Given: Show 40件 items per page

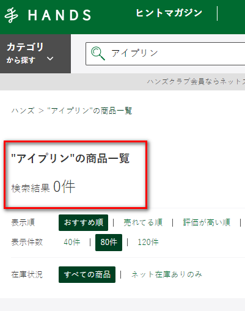Looking at the screenshot, I should (72, 242).
